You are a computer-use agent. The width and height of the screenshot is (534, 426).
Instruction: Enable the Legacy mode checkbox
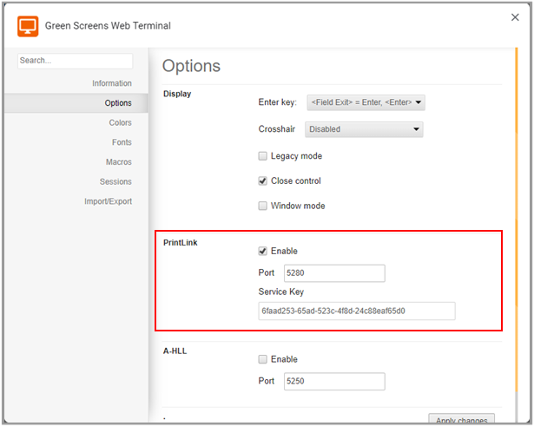click(262, 156)
